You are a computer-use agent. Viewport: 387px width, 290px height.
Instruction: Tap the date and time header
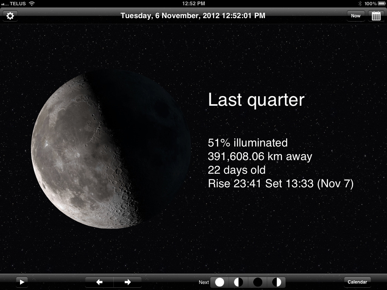tap(193, 16)
